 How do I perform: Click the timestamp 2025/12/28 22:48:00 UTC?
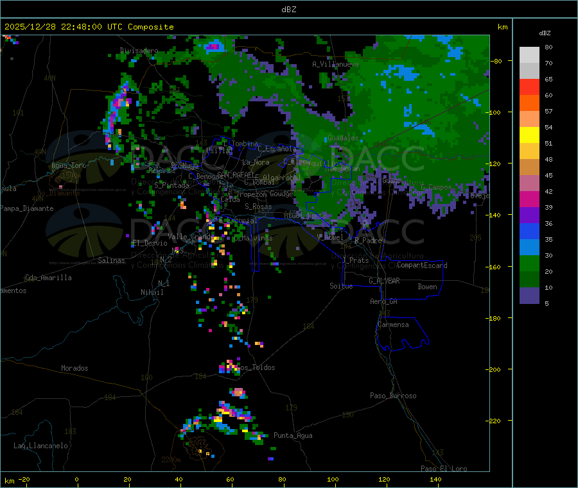click(64, 27)
